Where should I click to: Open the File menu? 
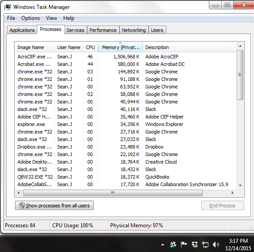(11, 18)
